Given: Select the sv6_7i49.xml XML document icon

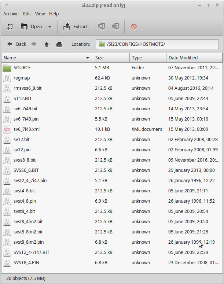Looking at the screenshot, I should point(7,129).
